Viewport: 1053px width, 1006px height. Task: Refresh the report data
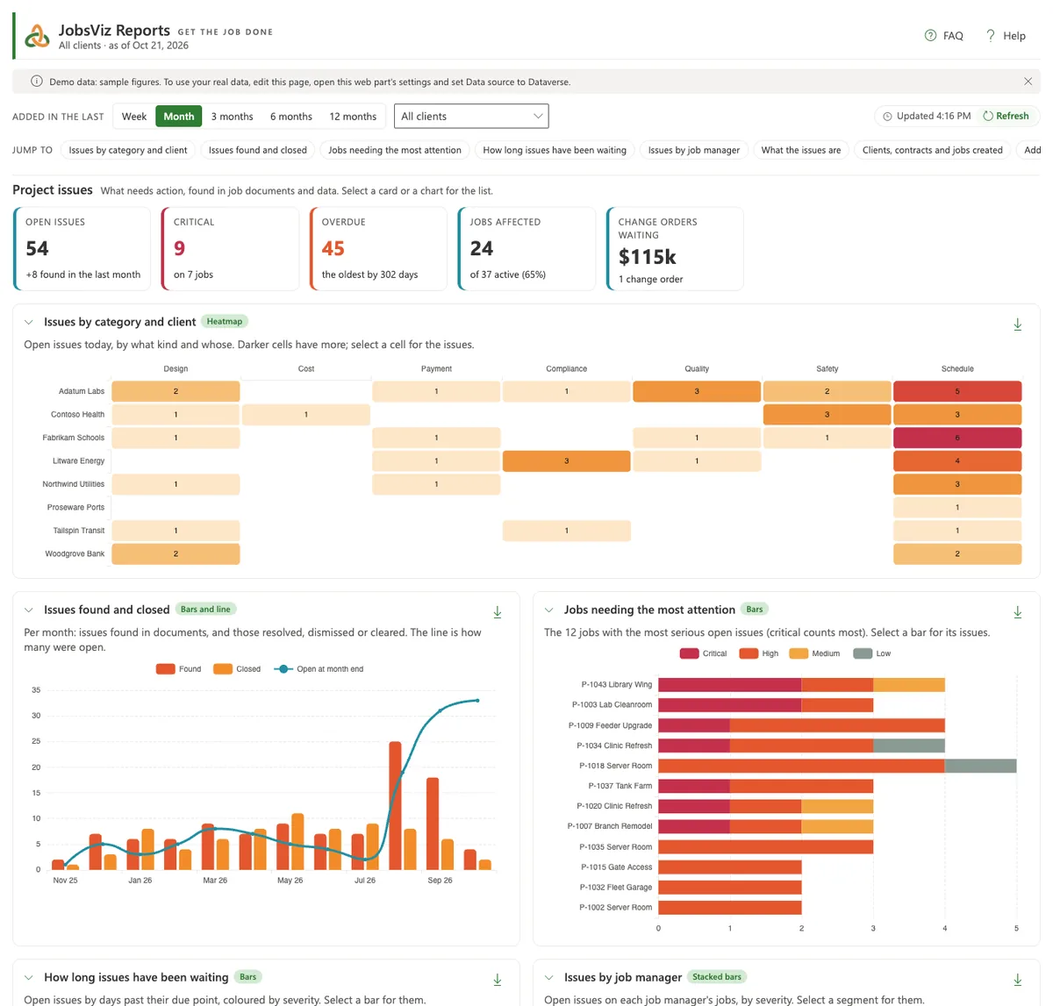[x=1006, y=116]
